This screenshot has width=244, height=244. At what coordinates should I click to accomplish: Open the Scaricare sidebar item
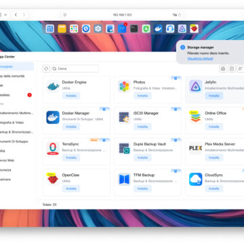pyautogui.click(x=17, y=180)
